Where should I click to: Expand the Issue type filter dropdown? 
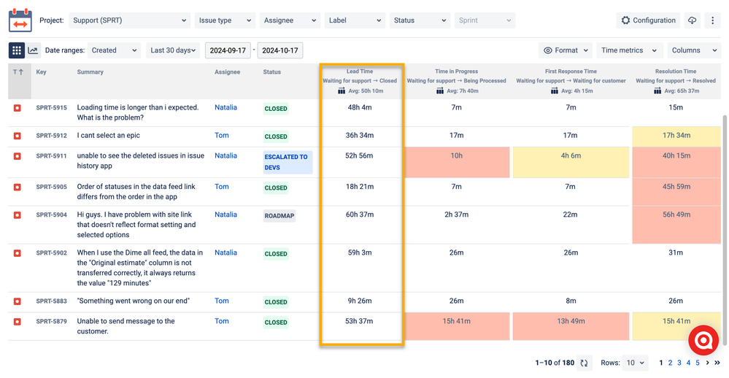point(225,20)
